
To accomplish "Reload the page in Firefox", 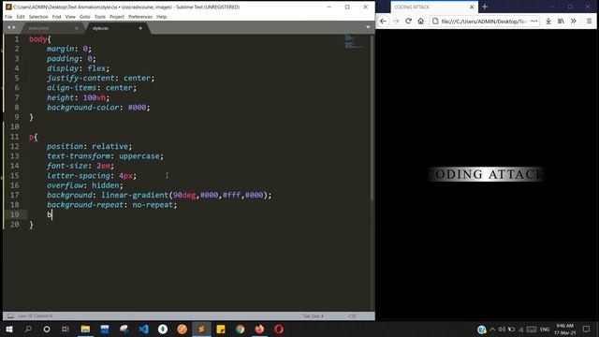I will tap(408, 22).
